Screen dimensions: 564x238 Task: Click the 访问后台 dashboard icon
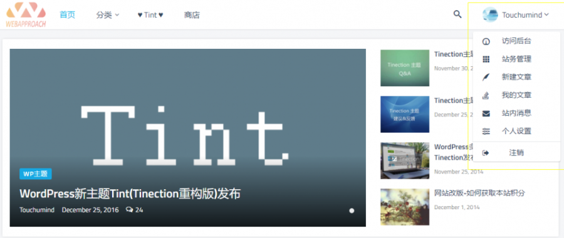tap(486, 41)
